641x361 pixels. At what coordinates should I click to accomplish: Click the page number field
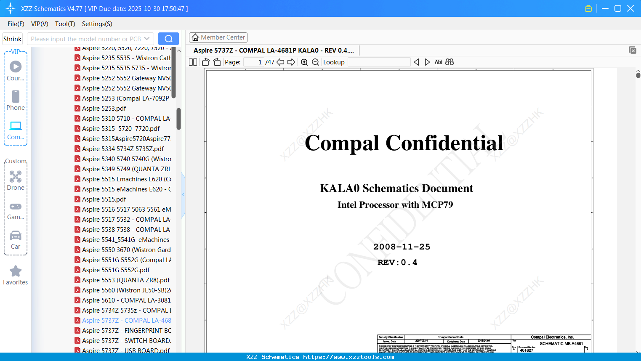254,62
